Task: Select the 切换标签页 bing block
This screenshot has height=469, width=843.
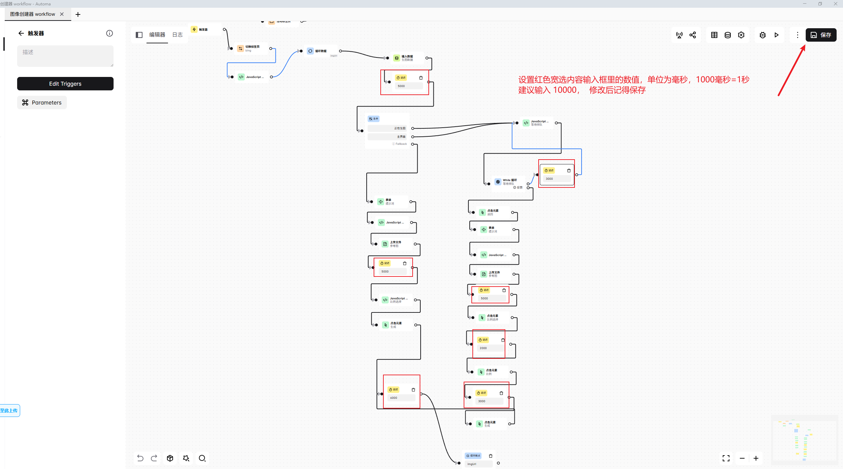Action: [252, 48]
